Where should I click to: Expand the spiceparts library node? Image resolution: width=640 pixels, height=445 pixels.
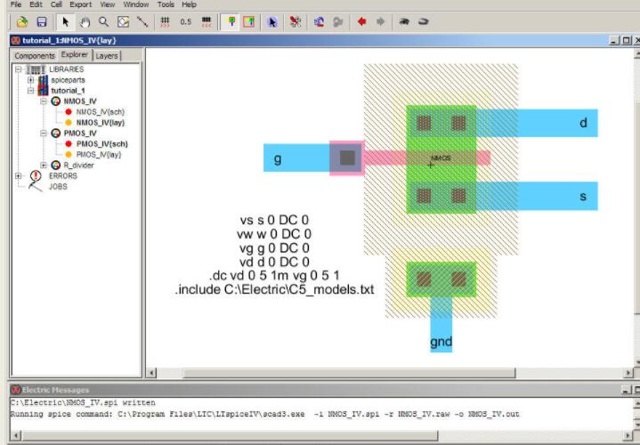point(30,80)
